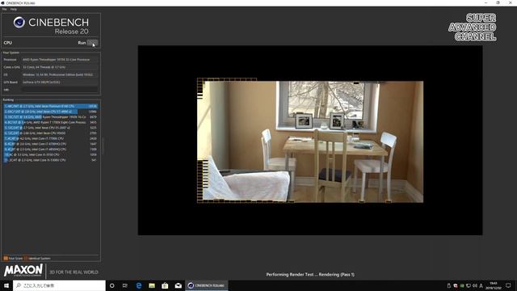Click the USB device tray icon
Screen dimensions: 517x291
(449, 285)
